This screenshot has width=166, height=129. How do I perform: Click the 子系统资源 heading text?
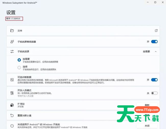[x=23, y=51]
